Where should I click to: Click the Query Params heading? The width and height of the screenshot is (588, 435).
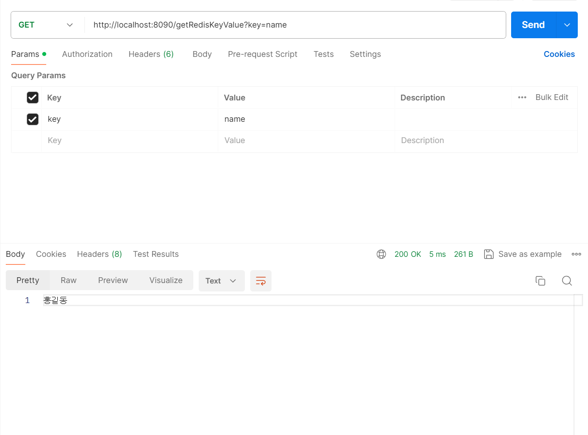[x=38, y=76]
